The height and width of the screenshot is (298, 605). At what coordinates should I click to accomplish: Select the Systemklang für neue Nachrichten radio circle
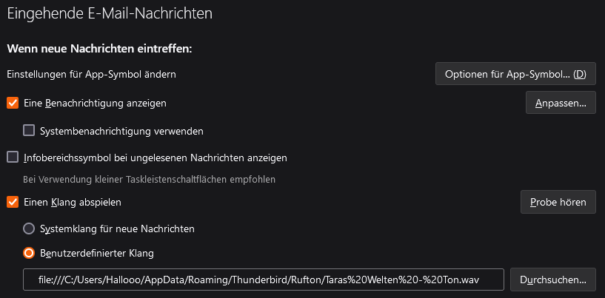point(30,229)
